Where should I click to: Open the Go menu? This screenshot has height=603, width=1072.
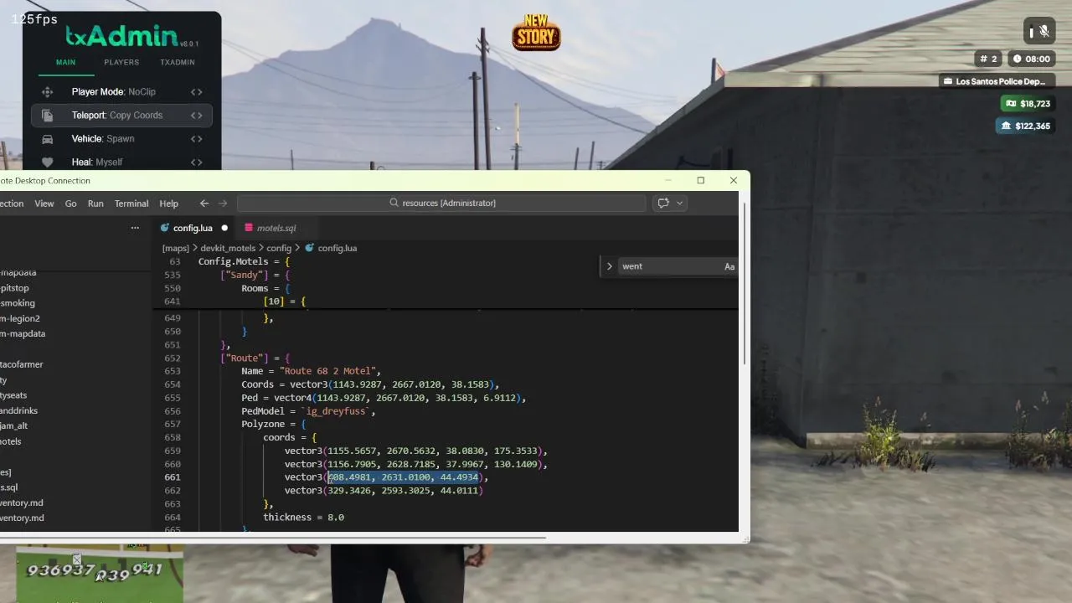click(x=70, y=204)
